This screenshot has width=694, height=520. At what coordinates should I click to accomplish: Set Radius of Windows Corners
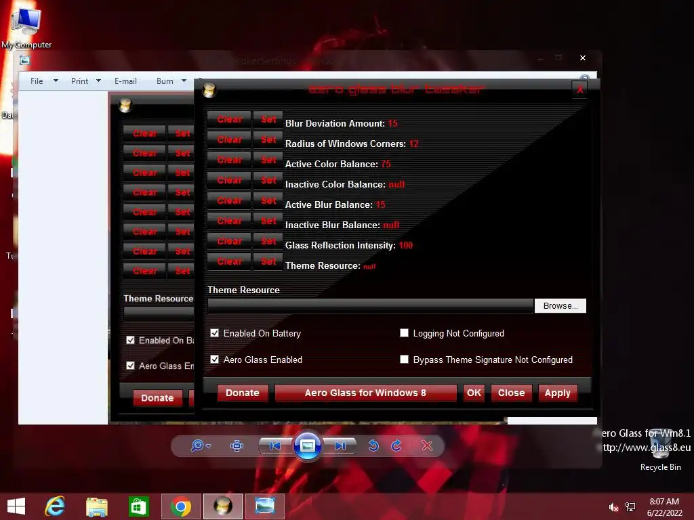268,139
